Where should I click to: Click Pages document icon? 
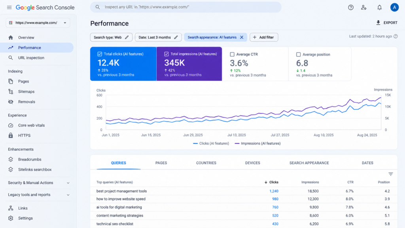pyautogui.click(x=11, y=82)
